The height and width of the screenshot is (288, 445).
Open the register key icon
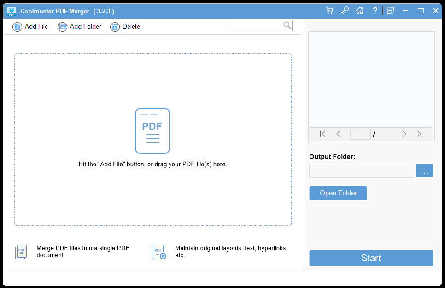(345, 11)
